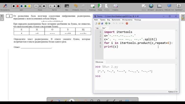Show the Рабочий стол desktop mode

[169, 7]
